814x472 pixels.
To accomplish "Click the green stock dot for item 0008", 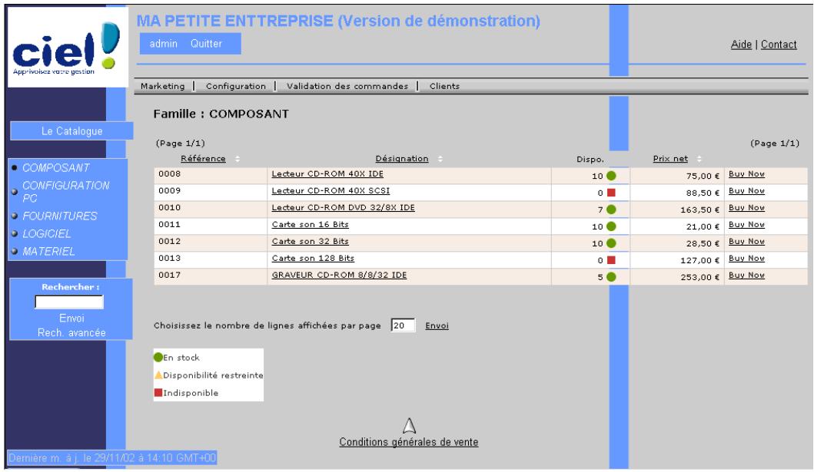I will click(612, 176).
